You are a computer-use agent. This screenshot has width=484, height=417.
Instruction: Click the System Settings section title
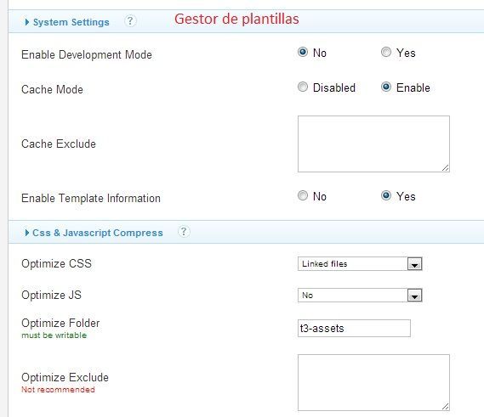coord(71,22)
